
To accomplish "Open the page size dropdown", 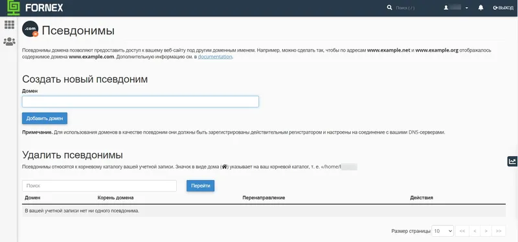I will point(443,231).
